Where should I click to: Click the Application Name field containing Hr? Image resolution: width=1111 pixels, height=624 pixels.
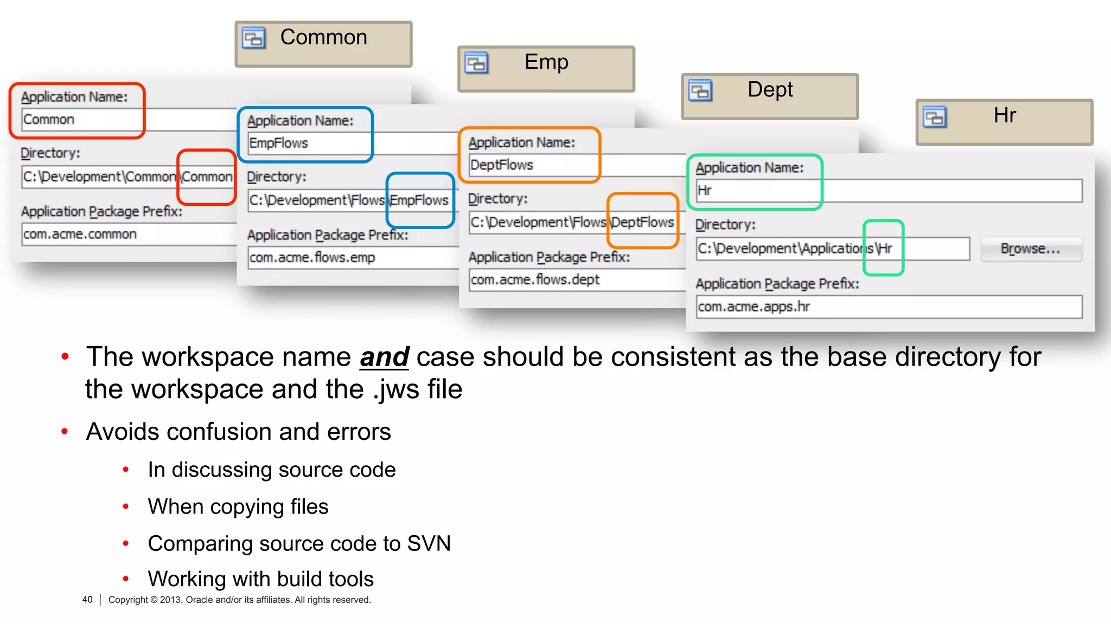coord(889,191)
